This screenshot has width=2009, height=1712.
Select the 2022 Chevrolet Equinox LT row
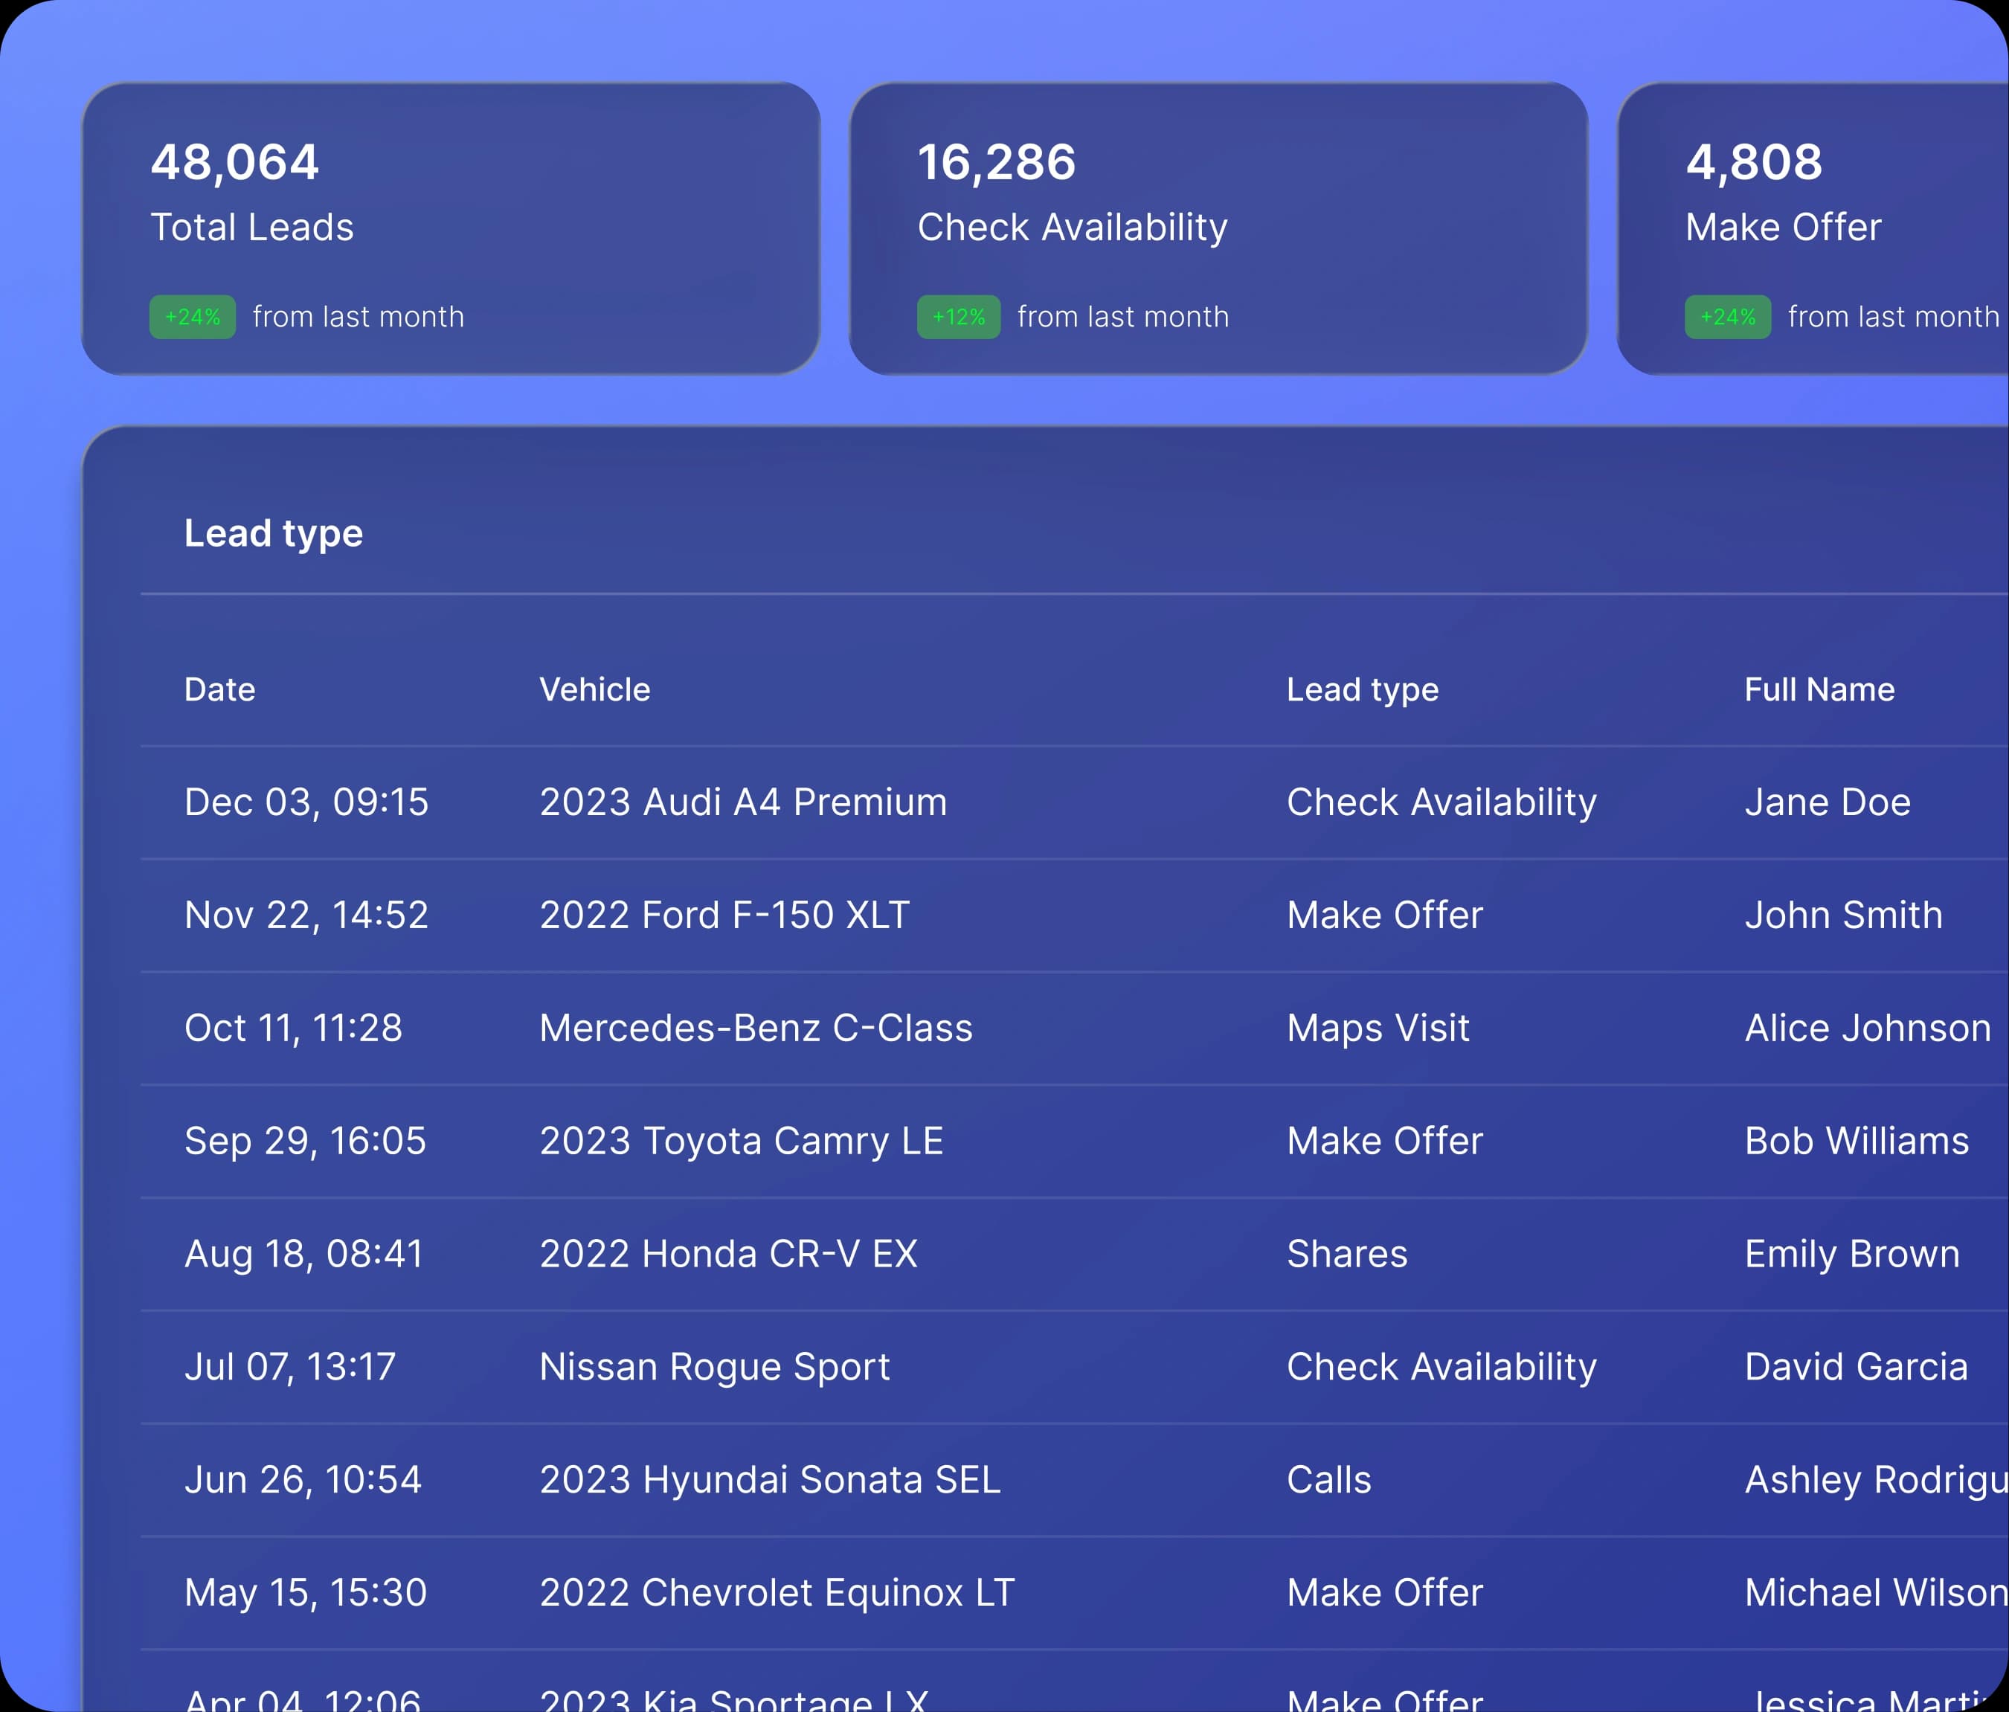(776, 1593)
